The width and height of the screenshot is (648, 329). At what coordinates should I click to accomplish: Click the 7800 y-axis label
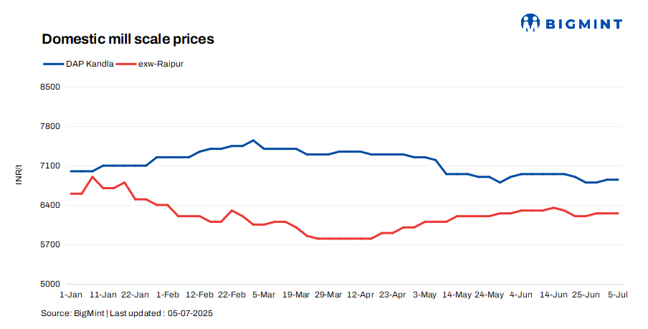click(50, 126)
